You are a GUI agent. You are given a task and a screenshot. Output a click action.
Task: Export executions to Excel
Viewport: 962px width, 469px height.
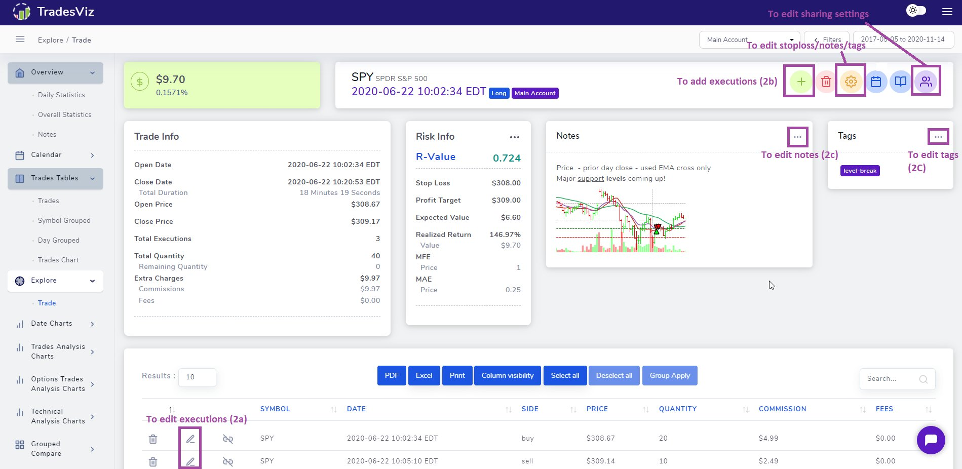[424, 375]
